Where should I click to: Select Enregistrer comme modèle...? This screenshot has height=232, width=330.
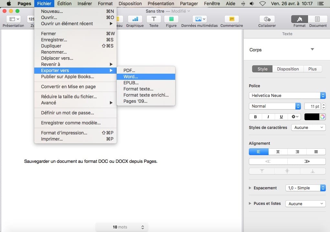coord(75,123)
